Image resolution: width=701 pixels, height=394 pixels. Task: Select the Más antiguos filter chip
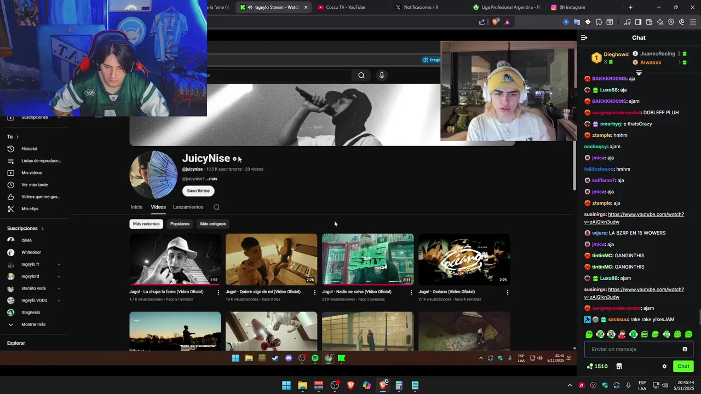point(213,224)
